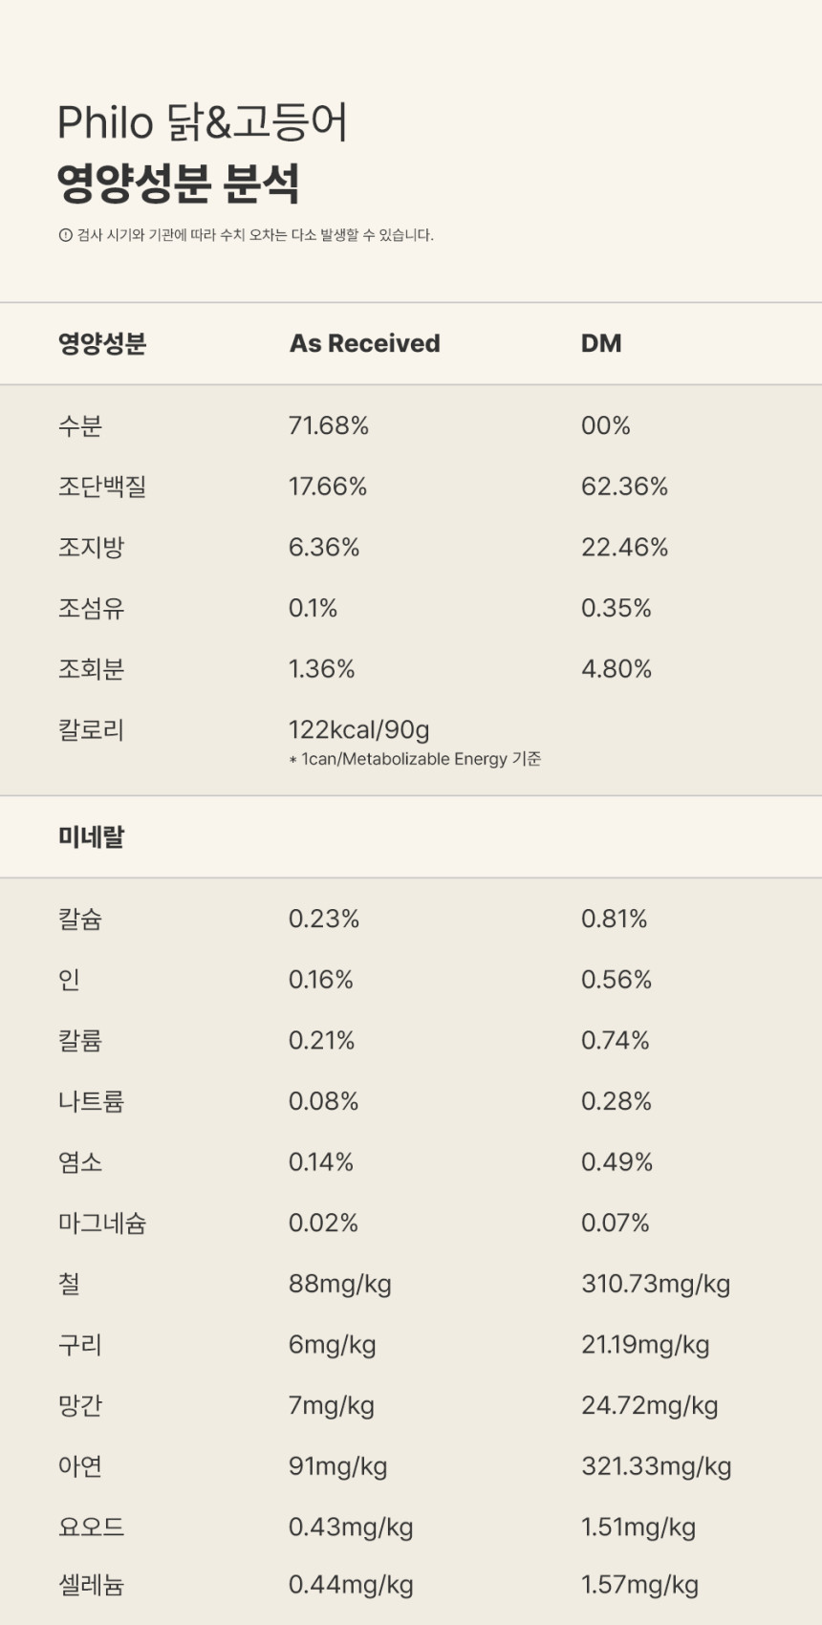Click the 셀레늄 DM value 1.57mg/kg
822x1625 pixels.
(x=639, y=1585)
